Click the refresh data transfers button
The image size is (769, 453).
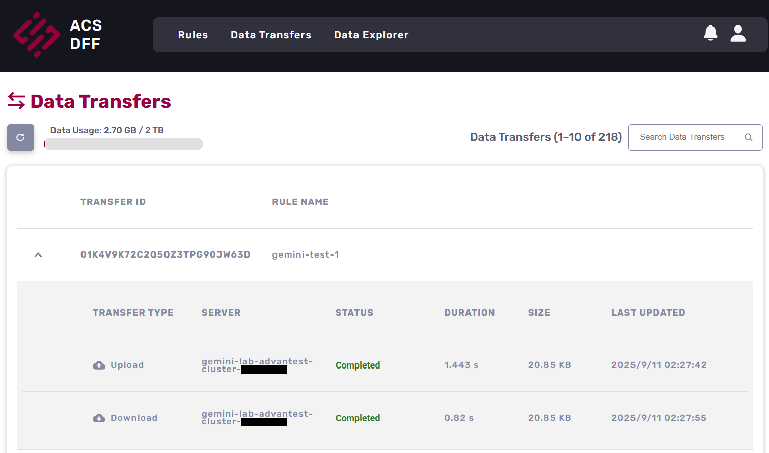point(20,137)
